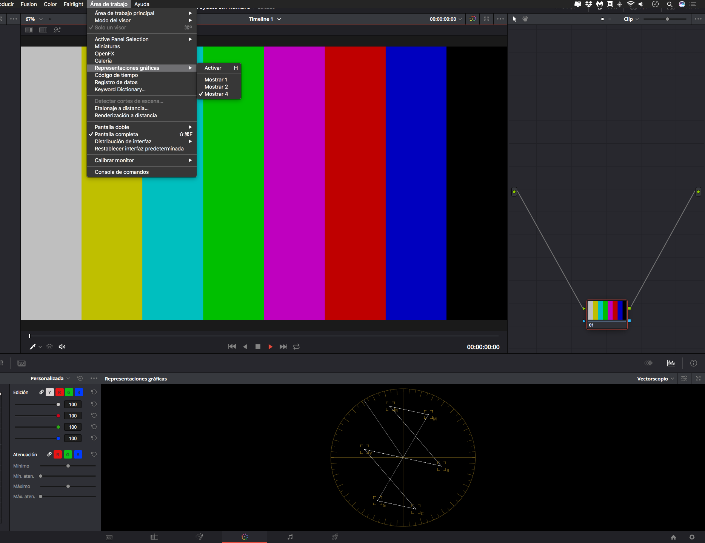
Task: Open Keyword Dictionary entry
Action: click(142, 89)
